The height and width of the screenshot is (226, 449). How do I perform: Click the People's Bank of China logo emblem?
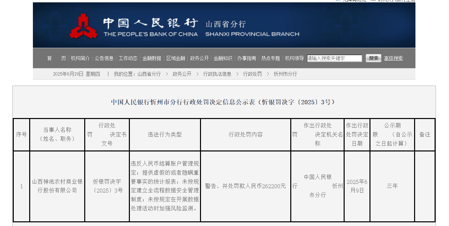(84, 26)
